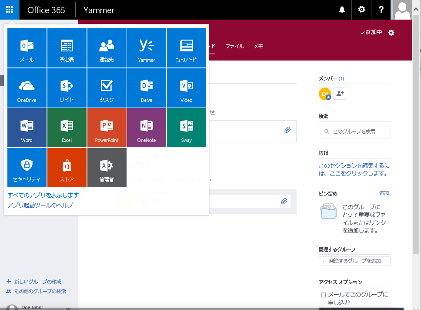
Task: Open the Sites (サイト) tile
Action: click(x=67, y=88)
